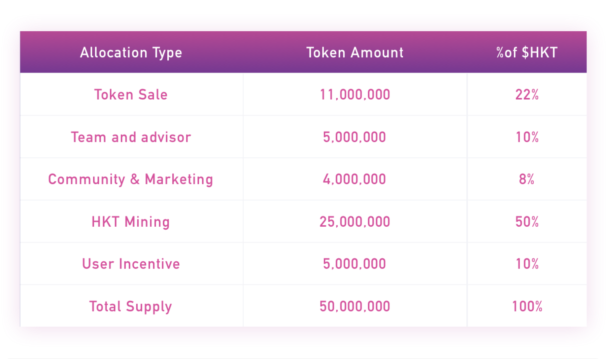Select the Token Sale row label
This screenshot has height=359, width=606.
pos(131,95)
